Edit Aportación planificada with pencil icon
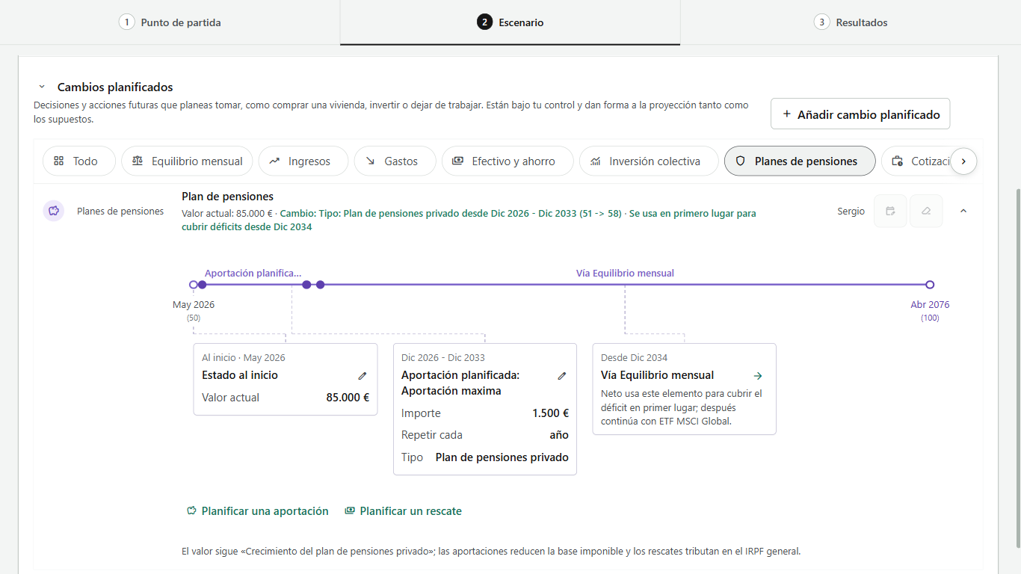Viewport: 1021px width, 574px height. (x=562, y=376)
